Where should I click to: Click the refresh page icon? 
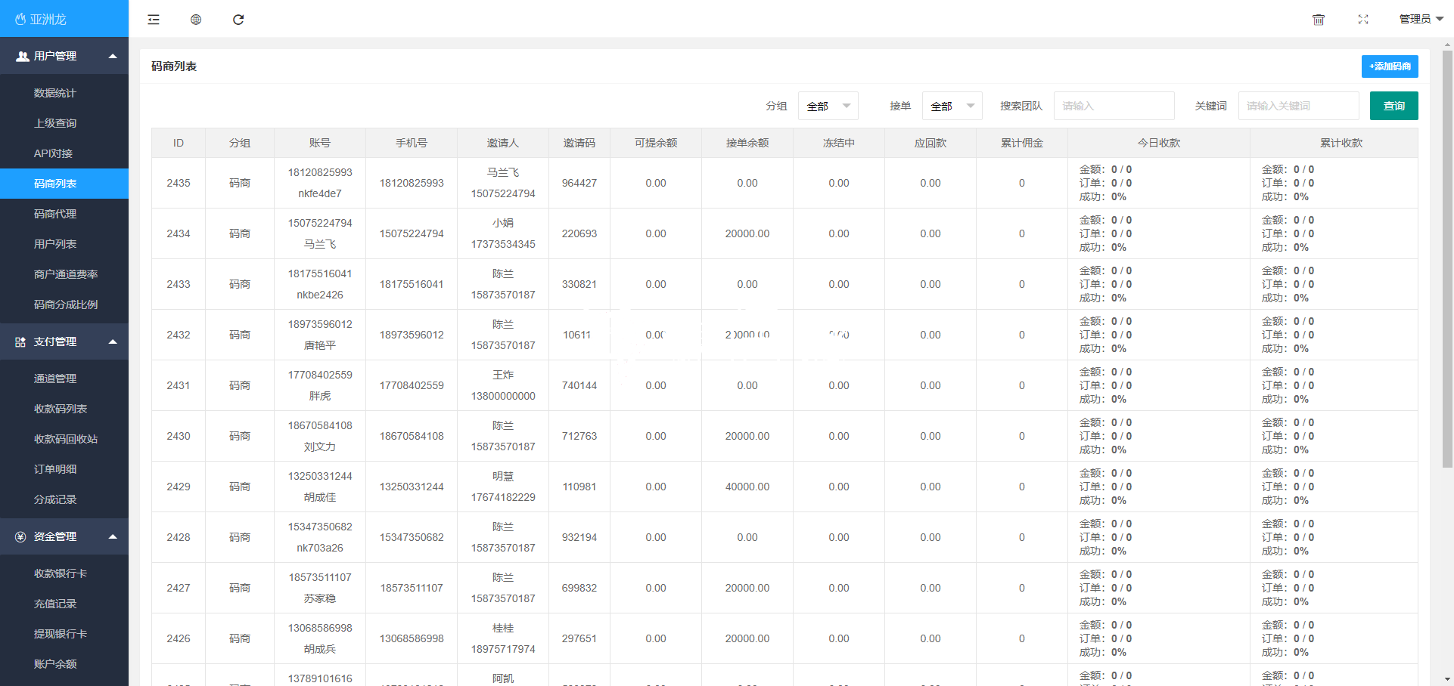click(238, 20)
